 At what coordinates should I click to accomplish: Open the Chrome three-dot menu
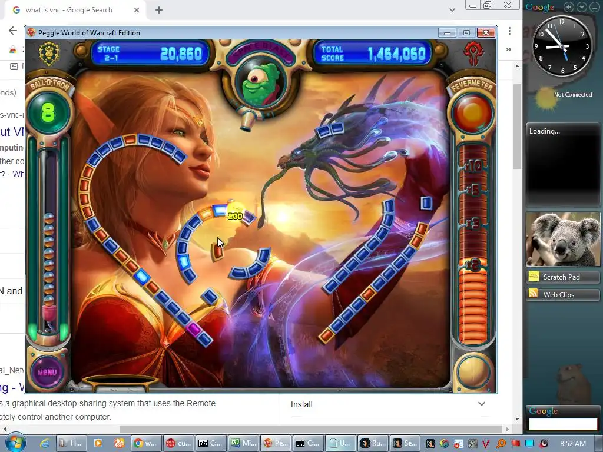point(509,31)
